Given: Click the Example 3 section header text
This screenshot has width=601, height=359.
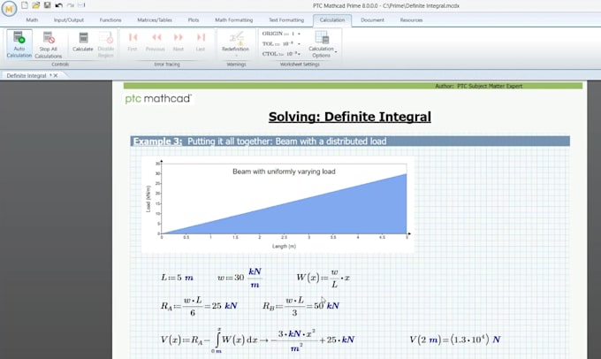Looking at the screenshot, I should [260, 141].
